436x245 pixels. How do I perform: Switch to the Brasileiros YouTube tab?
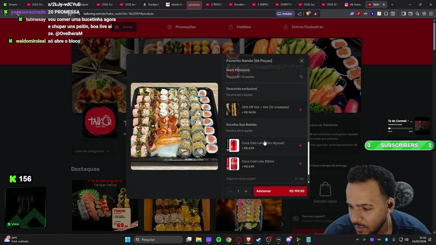(238, 4)
